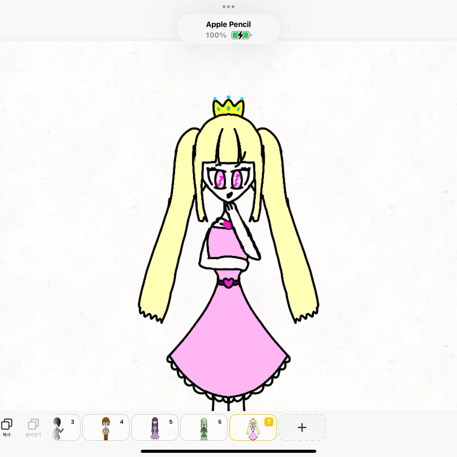
Task: Tap the green charging battery icon
Action: coord(241,35)
